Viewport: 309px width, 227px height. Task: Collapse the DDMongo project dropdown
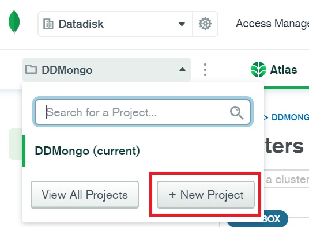click(x=107, y=70)
